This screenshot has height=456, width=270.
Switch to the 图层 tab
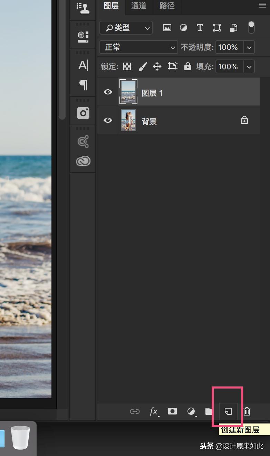coord(111,6)
